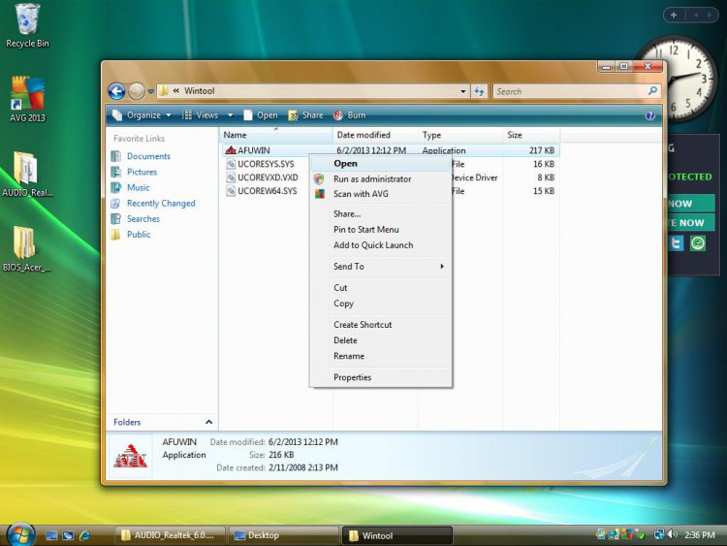This screenshot has width=727, height=546.
Task: Click the Windows Start orb
Action: [x=20, y=534]
